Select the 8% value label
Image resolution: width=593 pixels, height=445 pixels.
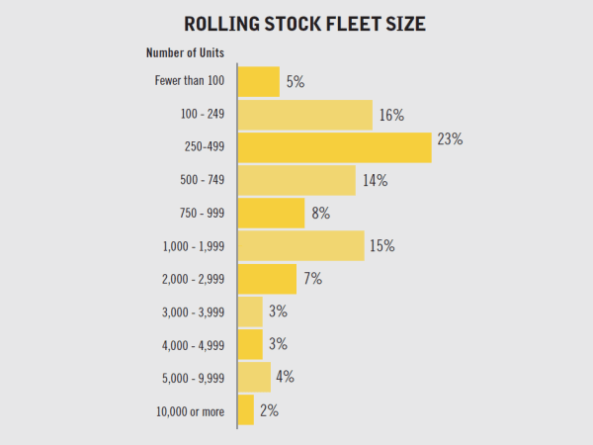click(x=320, y=213)
